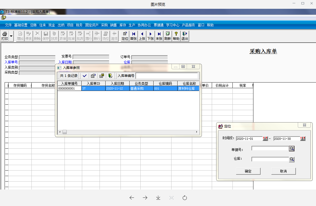Click the 删行 (Delete row) toolbar icon
This screenshot has width=316, height=206.
pos(97,36)
